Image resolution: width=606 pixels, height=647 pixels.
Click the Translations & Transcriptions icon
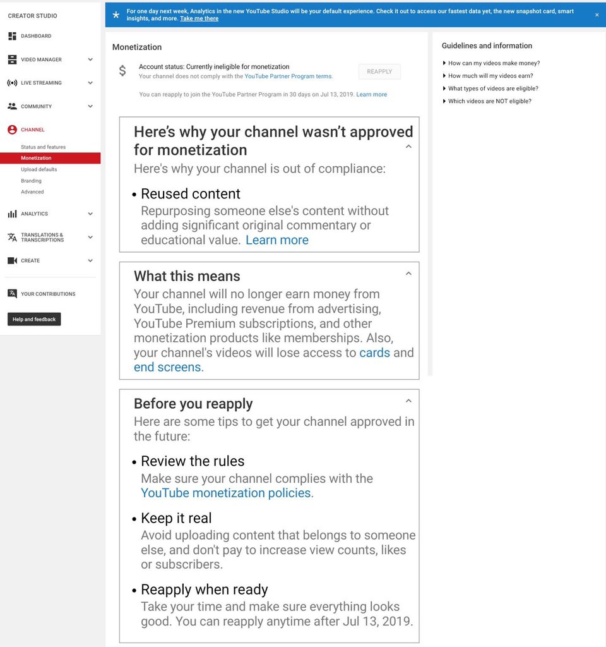tap(13, 238)
